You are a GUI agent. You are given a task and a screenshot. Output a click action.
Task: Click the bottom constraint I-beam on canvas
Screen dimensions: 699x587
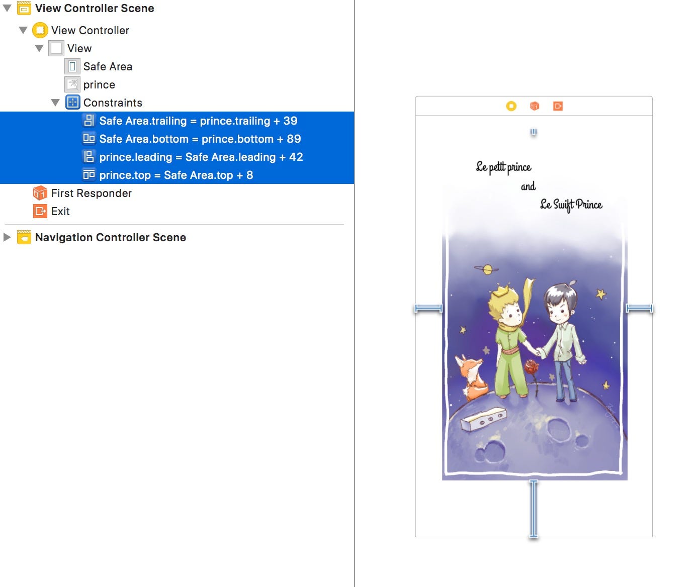(534, 509)
